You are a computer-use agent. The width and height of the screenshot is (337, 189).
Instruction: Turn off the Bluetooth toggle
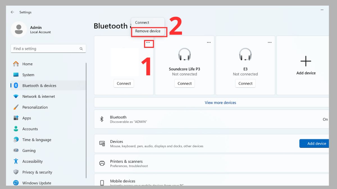coord(325,119)
